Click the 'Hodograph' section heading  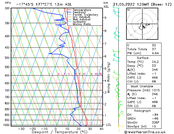pyautogui.click(x=142, y=111)
